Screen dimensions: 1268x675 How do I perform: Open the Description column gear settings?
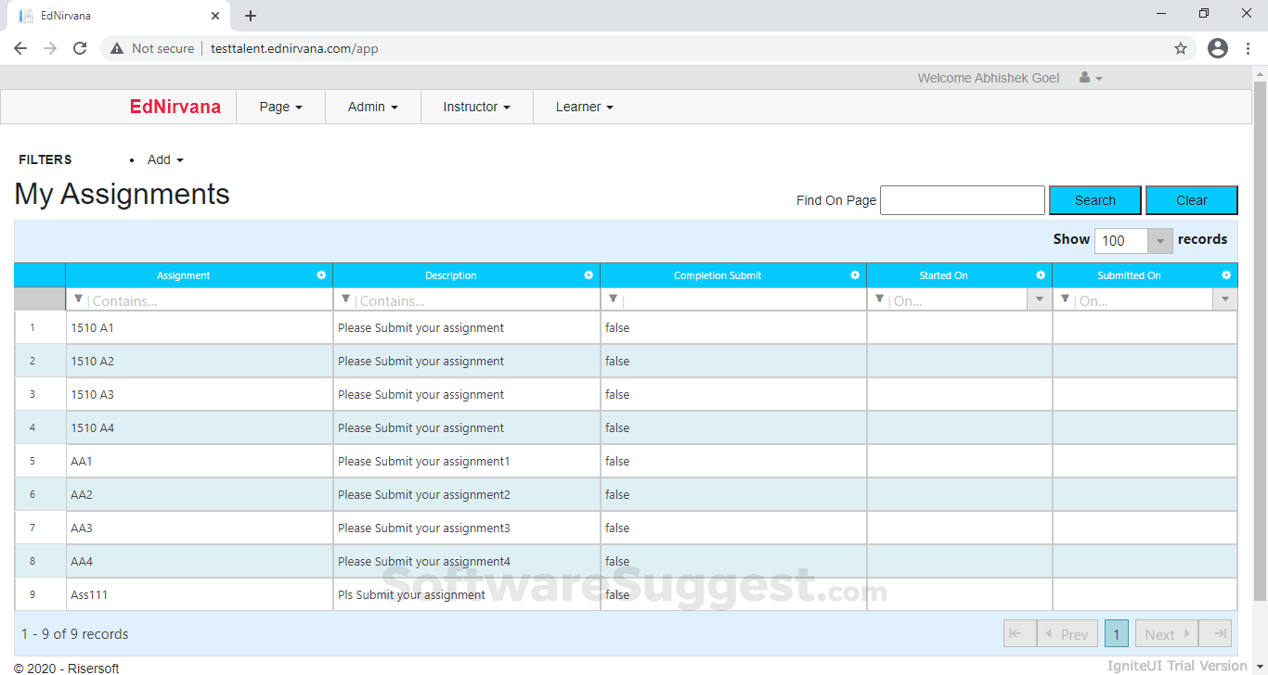(x=589, y=275)
